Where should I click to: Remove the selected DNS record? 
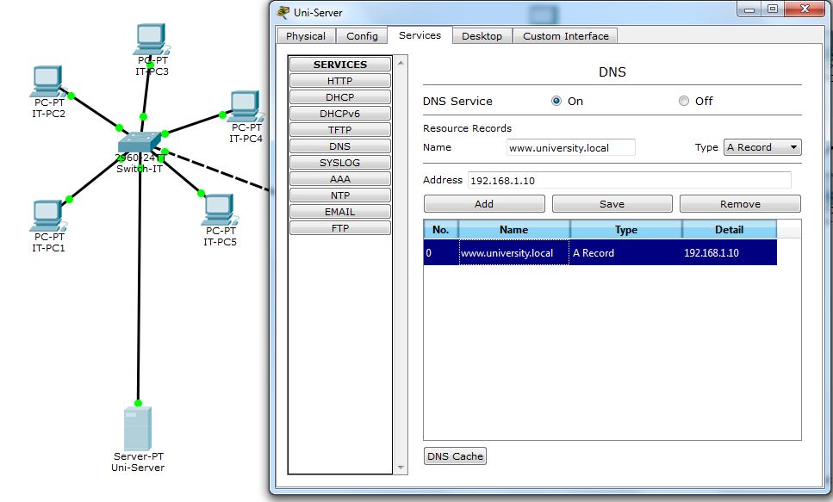coord(740,204)
